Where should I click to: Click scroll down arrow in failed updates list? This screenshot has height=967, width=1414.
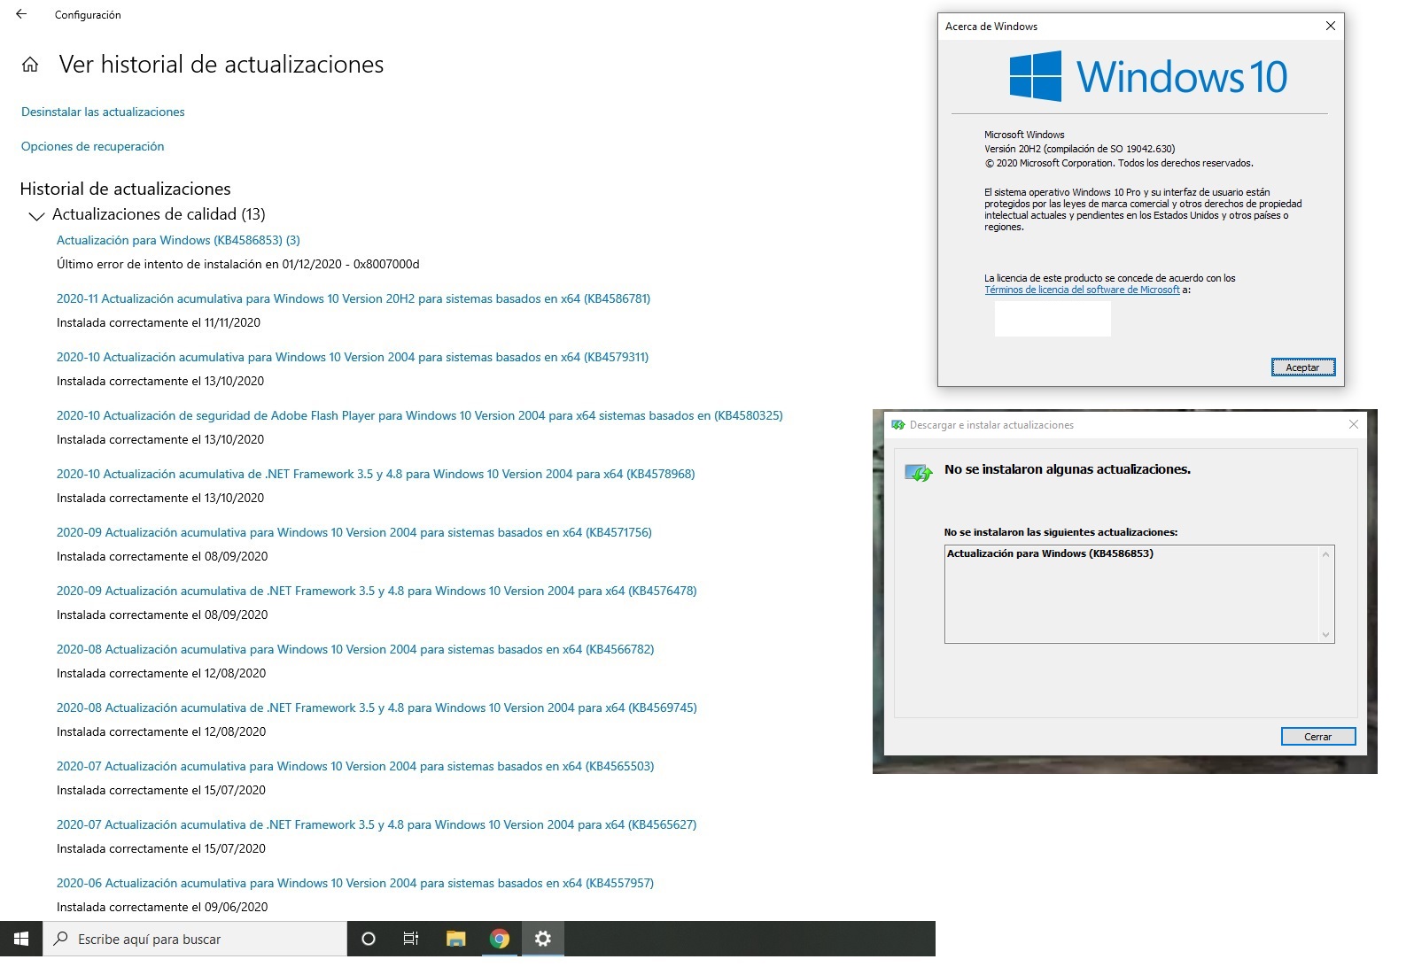1325,634
